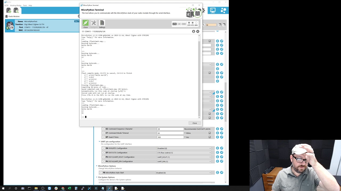Toggle the BRK line radio button
Screen dimensions: 341x191
pos(196,23)
